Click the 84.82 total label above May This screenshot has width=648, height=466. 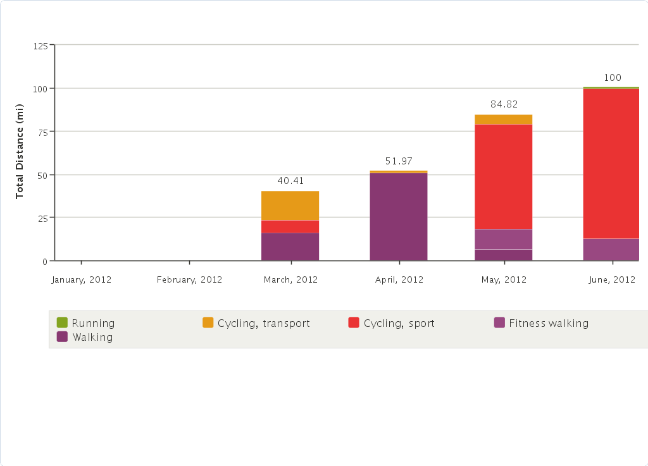point(504,104)
